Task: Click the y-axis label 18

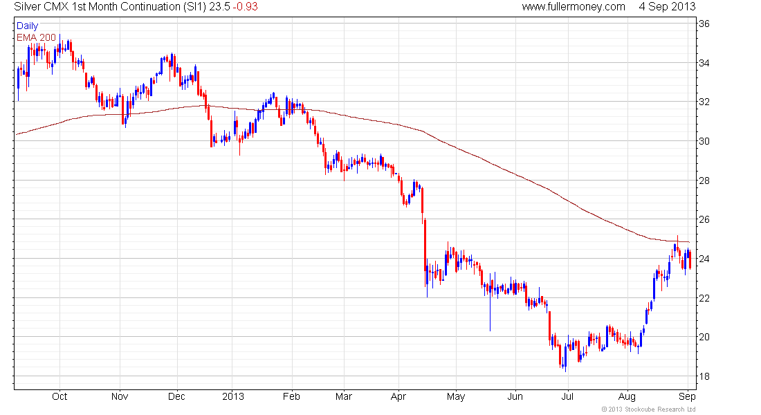Action: click(704, 376)
